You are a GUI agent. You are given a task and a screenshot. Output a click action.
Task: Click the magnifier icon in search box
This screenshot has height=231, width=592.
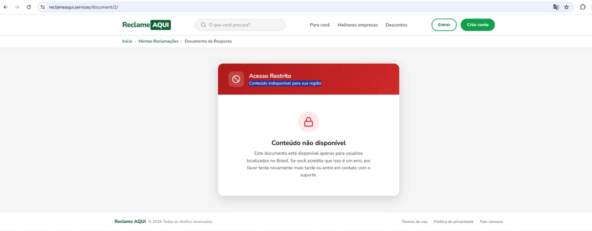203,25
